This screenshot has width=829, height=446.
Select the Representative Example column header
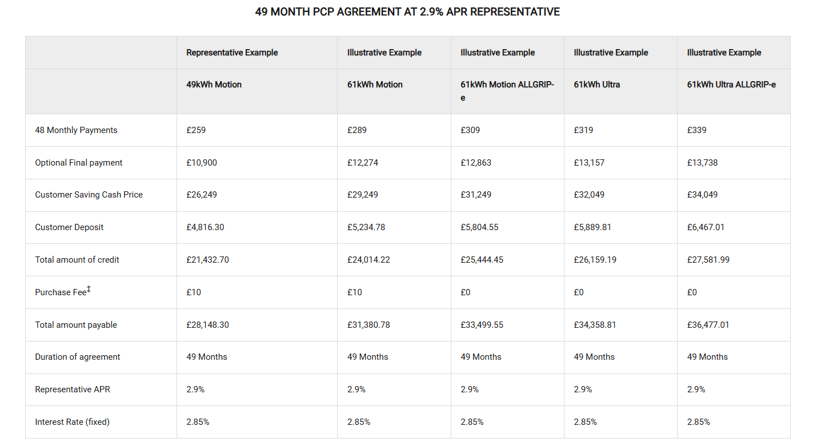tap(232, 53)
